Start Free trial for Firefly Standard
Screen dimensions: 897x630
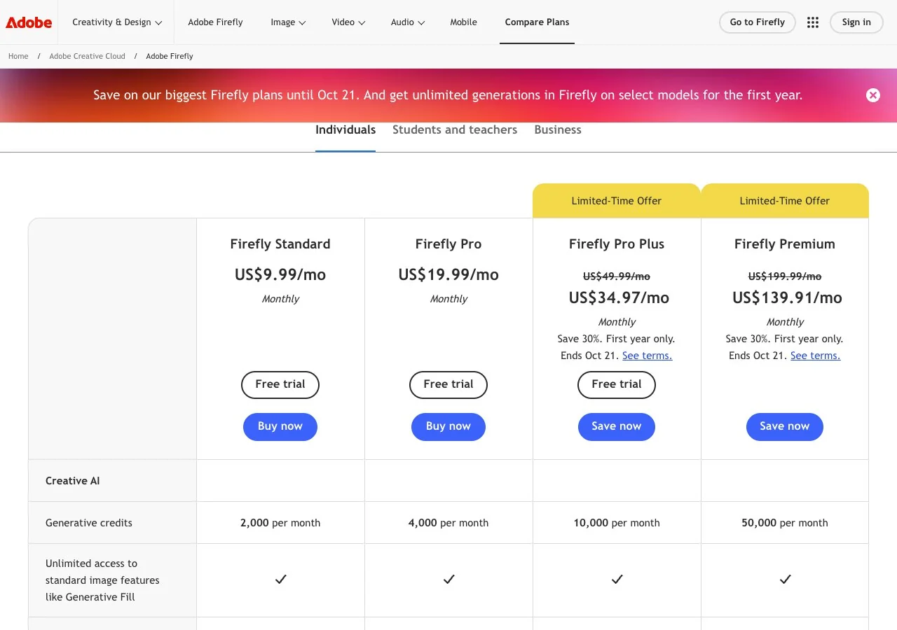(x=280, y=384)
